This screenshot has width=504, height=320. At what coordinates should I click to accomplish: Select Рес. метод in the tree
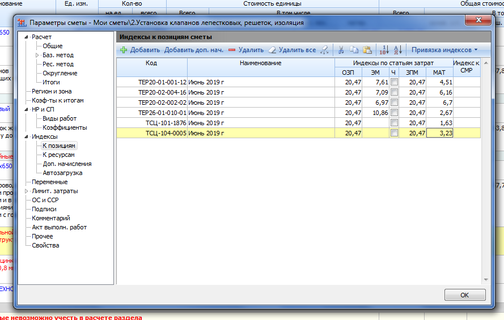(x=58, y=64)
